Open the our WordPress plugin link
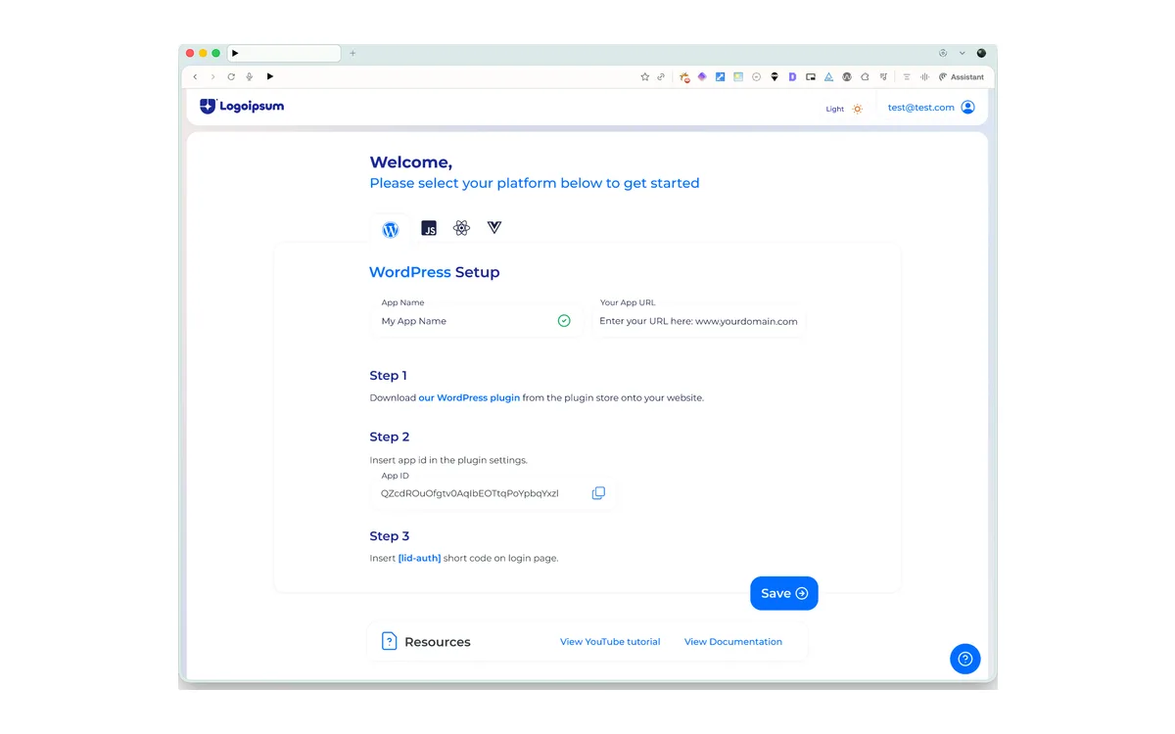1175x734 pixels. [469, 398]
